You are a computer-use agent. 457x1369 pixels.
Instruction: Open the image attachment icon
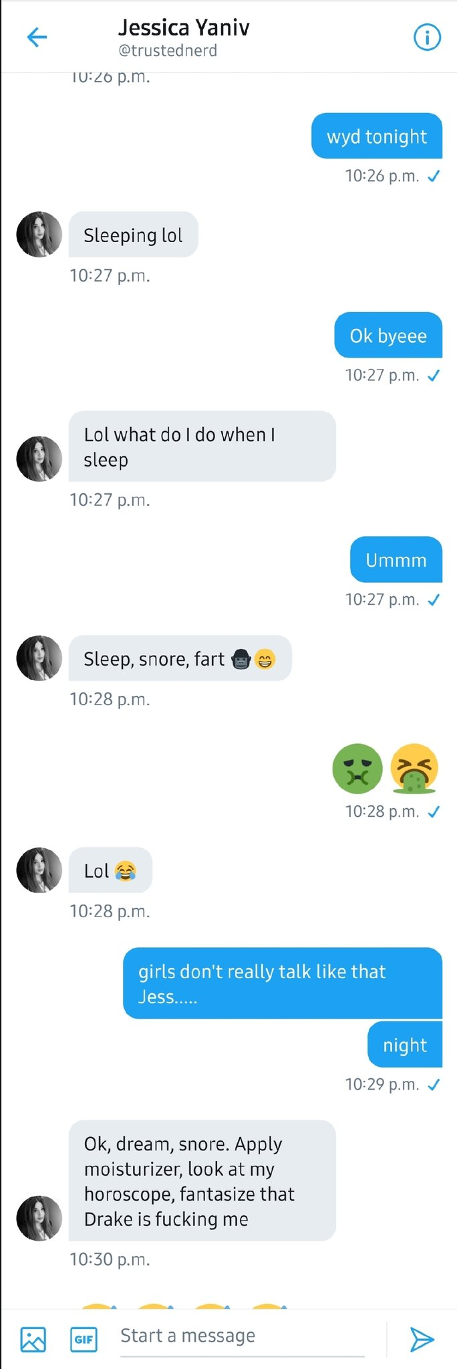(x=33, y=1340)
